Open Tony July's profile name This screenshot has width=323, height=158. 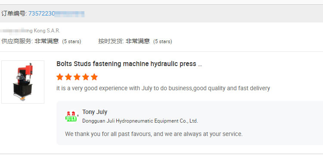point(95,112)
